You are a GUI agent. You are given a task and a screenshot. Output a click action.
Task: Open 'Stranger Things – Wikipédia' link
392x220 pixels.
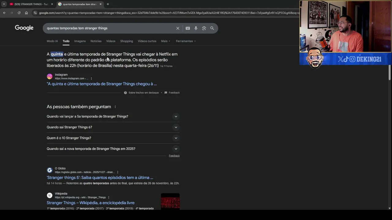click(x=91, y=203)
